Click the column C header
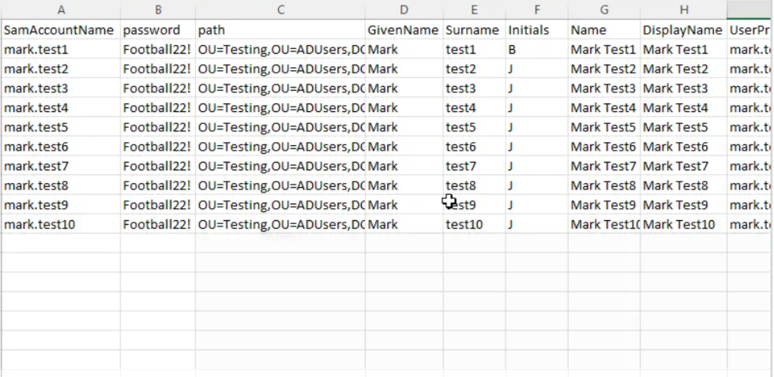 click(x=280, y=9)
